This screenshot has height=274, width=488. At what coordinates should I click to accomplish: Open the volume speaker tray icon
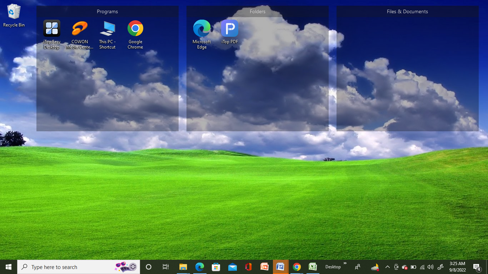pyautogui.click(x=430, y=267)
